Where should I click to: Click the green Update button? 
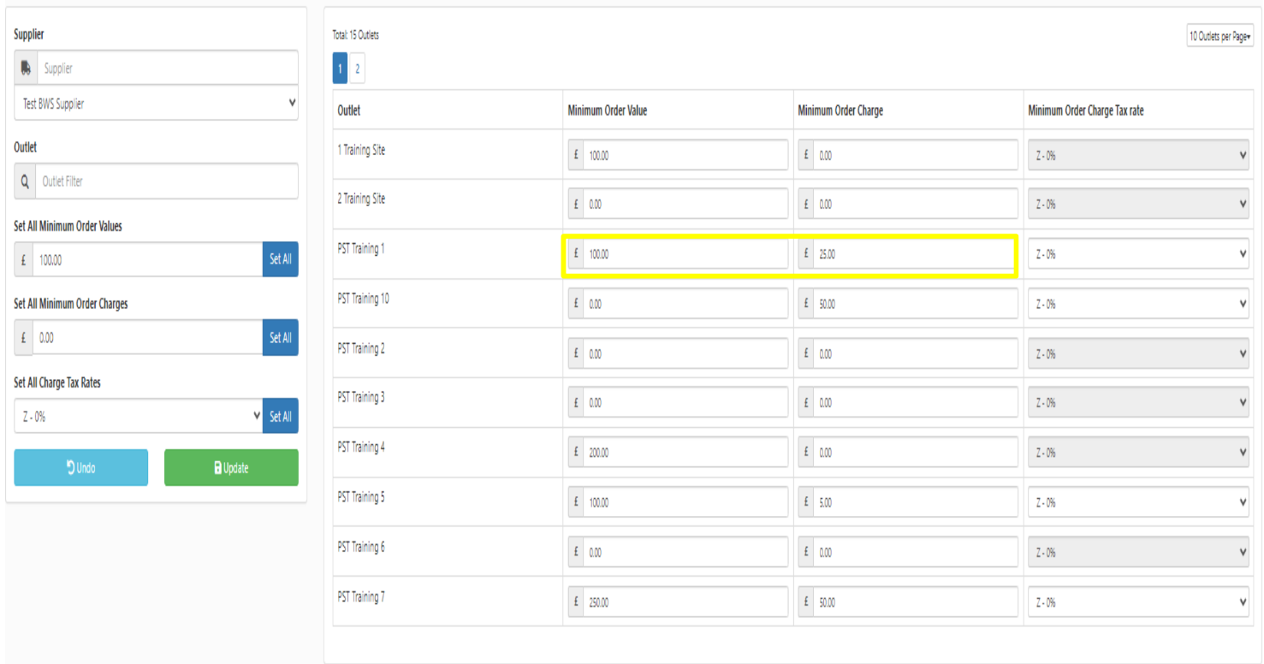231,468
